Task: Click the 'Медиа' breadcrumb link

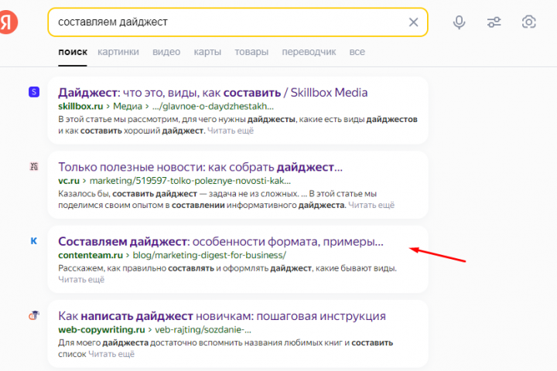Action: pyautogui.click(x=128, y=106)
